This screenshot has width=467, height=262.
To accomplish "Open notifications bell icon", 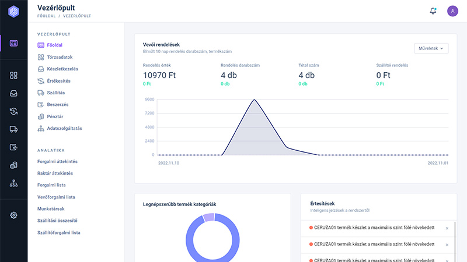I will tap(433, 11).
